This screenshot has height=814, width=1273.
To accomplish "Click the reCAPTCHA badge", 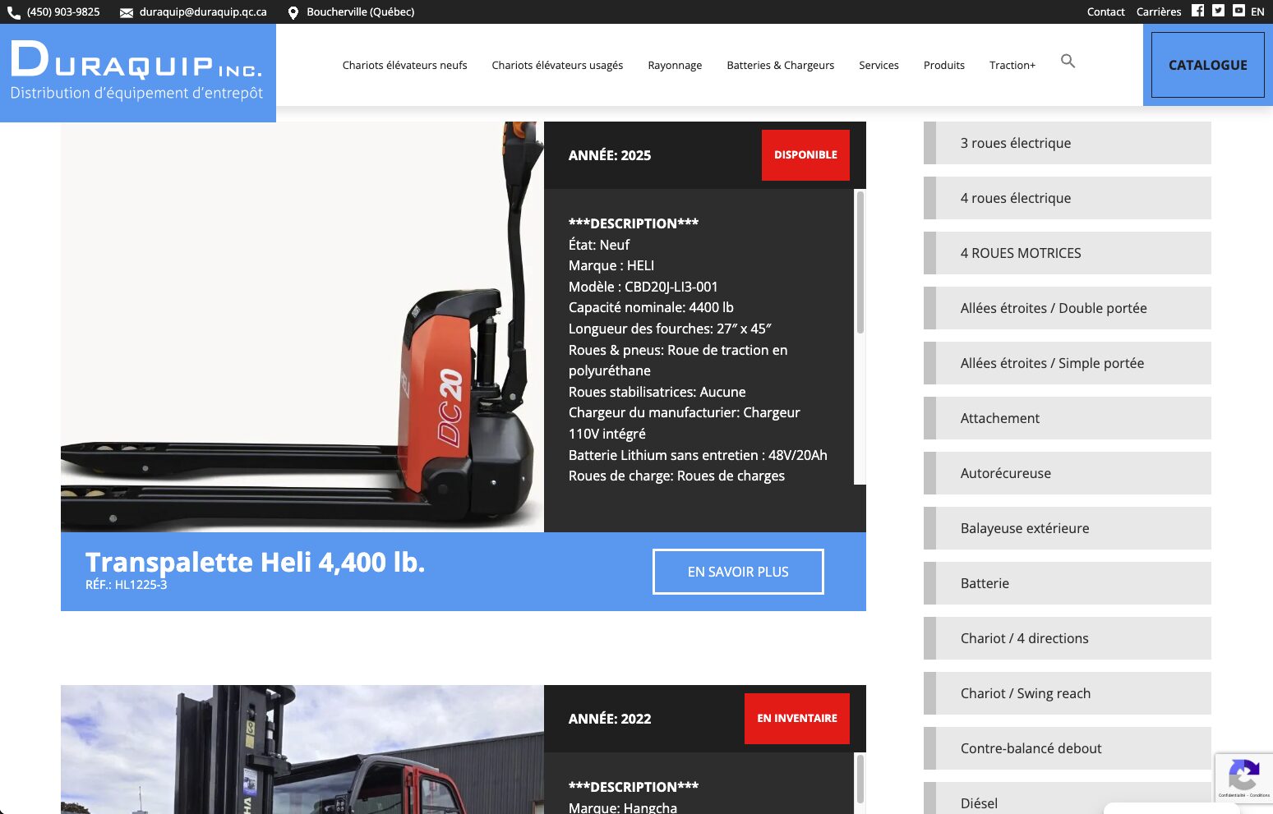I will pos(1243,777).
